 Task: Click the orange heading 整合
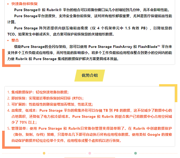(15, 40)
